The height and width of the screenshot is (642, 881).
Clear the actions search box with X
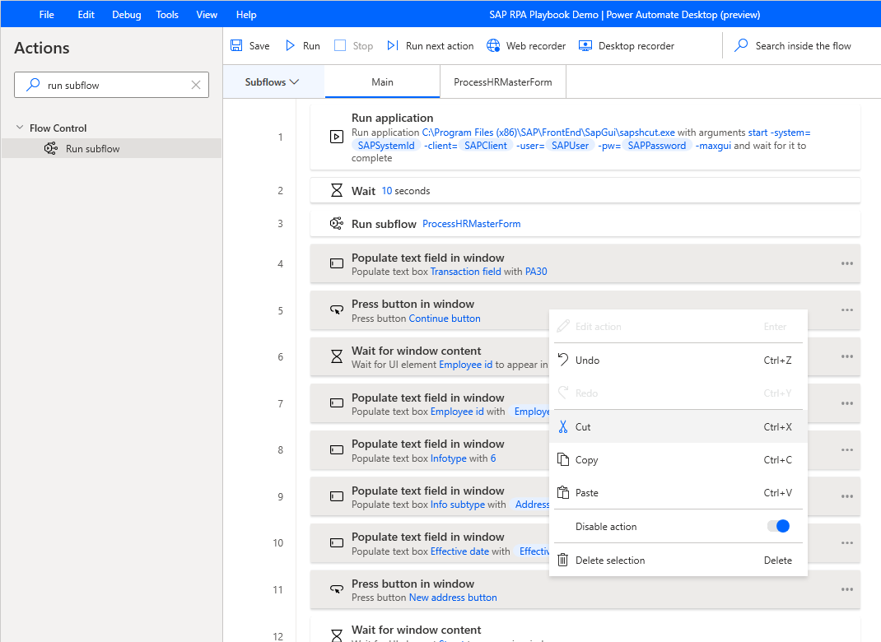pos(195,85)
